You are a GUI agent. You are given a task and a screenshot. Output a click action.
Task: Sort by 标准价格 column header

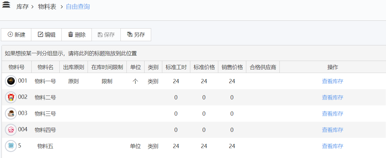(204, 67)
